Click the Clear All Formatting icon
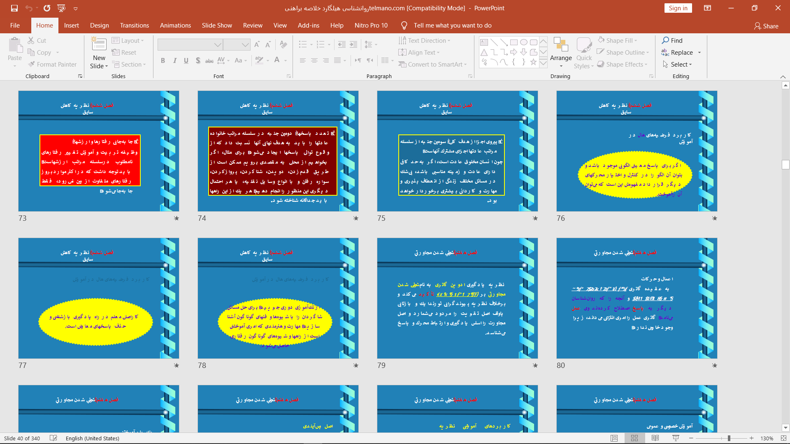Viewport: 790px width, 444px height. point(283,44)
